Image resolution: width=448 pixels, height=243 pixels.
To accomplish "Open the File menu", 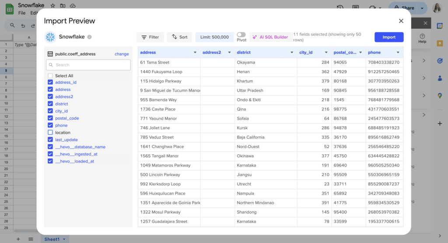I will pyautogui.click(x=22, y=13).
